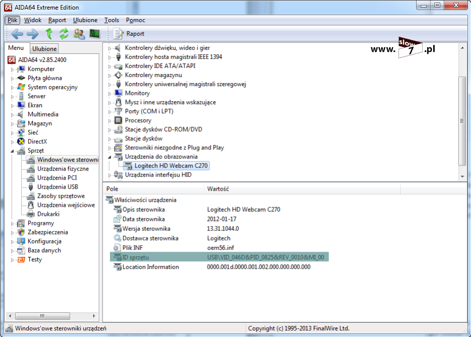Select the ID sprzętu row

219,257
